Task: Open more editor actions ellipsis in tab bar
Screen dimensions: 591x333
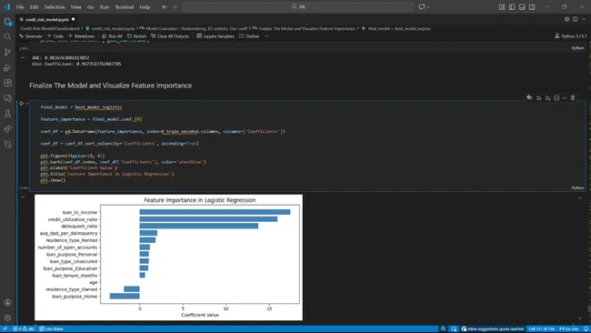Action: click(584, 19)
